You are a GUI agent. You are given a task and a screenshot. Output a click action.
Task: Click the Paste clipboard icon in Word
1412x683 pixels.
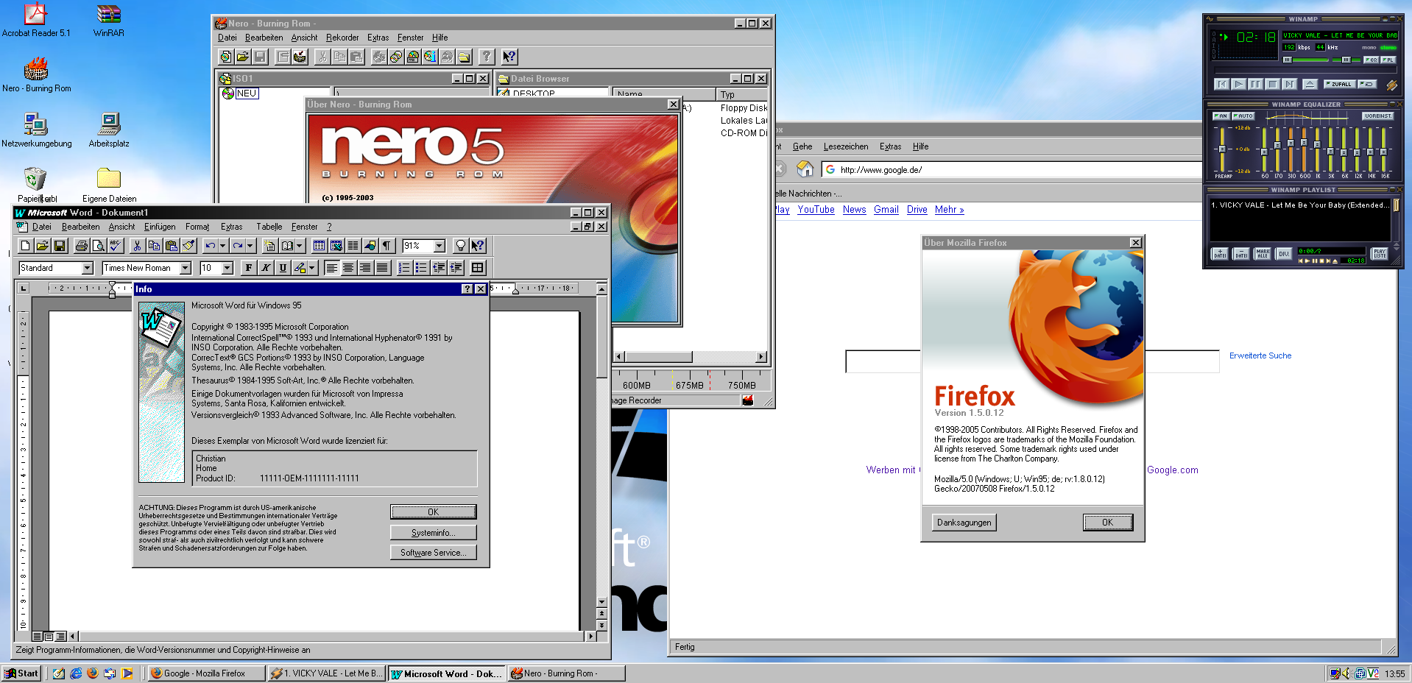172,246
